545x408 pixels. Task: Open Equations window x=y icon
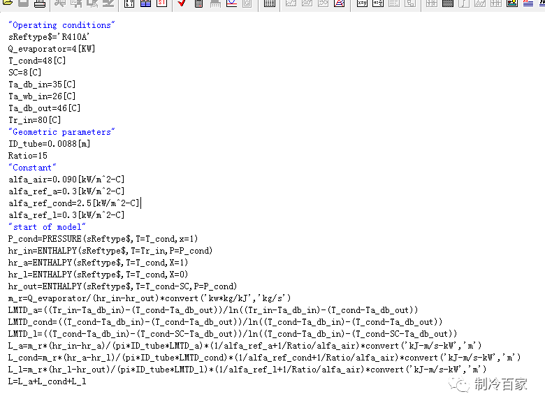pos(362,3)
